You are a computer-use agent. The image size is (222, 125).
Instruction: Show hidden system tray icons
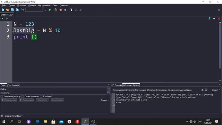point(187,122)
